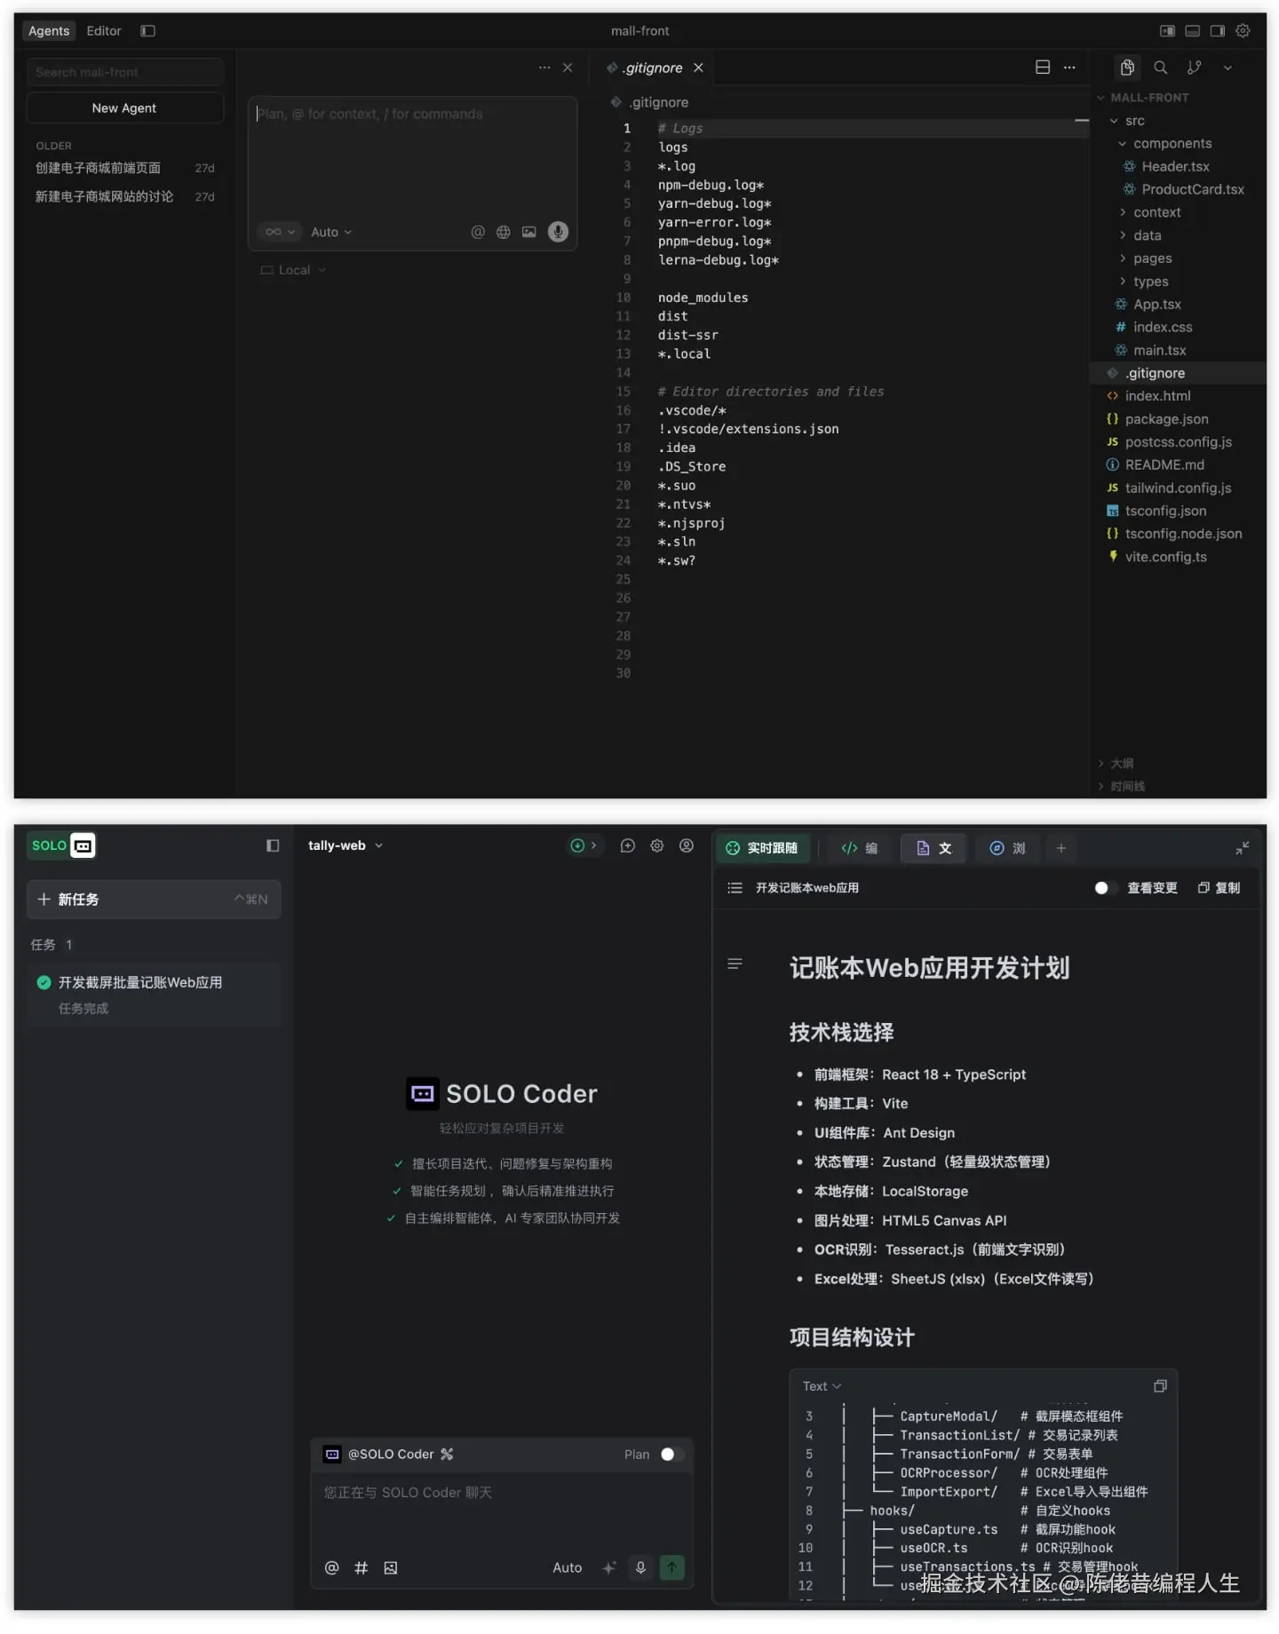Click the microphone icon in Cursor prompt
Viewport: 1279px width, 1634px height.
click(x=558, y=232)
